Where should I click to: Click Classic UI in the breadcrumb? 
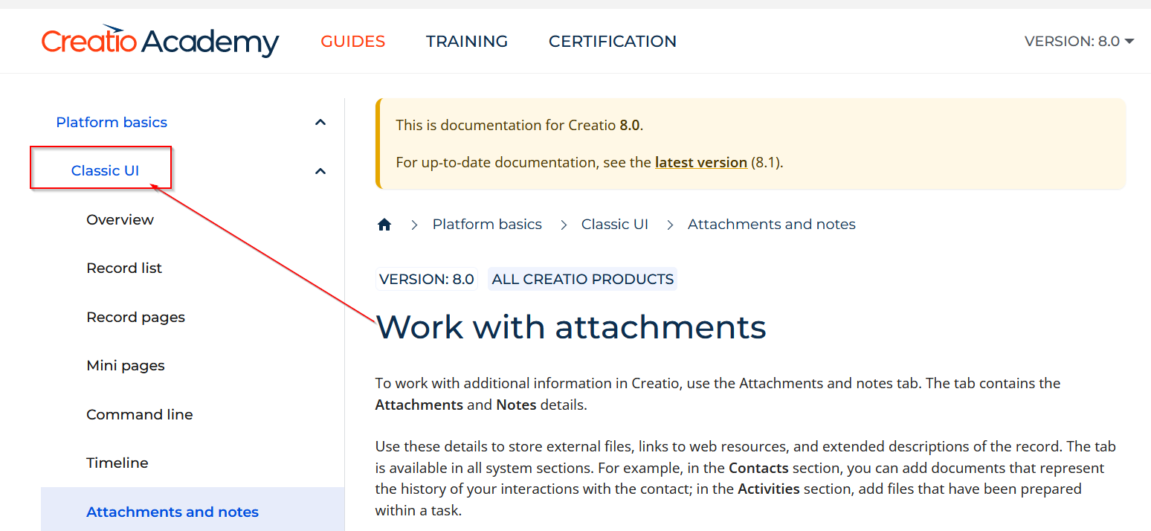[x=615, y=225]
